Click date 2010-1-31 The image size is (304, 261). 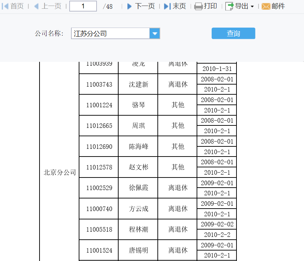(x=217, y=69)
